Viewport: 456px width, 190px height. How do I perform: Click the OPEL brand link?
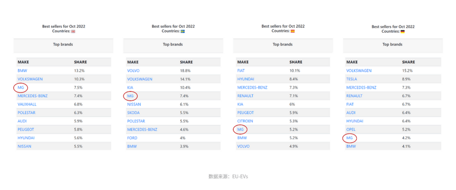(x=351, y=130)
